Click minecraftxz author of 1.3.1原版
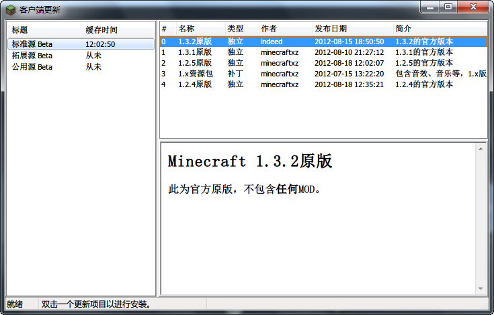Image resolution: width=494 pixels, height=315 pixels. point(280,52)
